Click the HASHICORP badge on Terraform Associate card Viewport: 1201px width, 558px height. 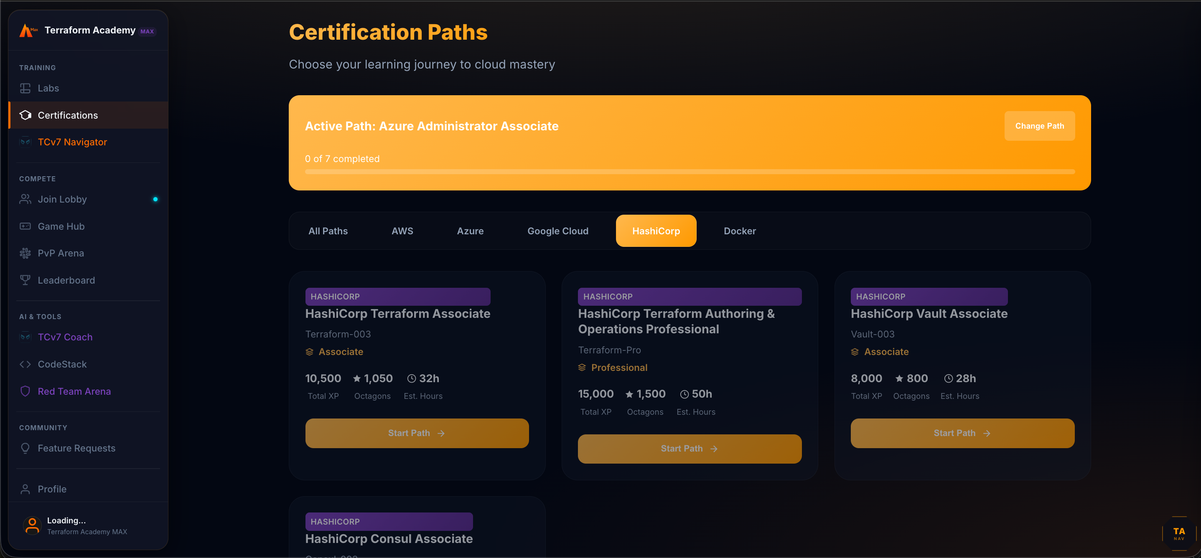point(398,297)
